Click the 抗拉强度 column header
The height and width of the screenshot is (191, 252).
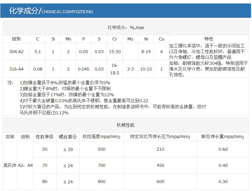[x=101, y=137]
